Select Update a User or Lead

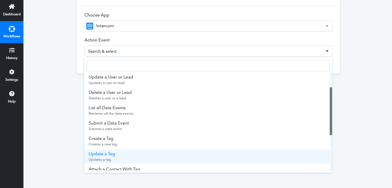click(x=207, y=80)
